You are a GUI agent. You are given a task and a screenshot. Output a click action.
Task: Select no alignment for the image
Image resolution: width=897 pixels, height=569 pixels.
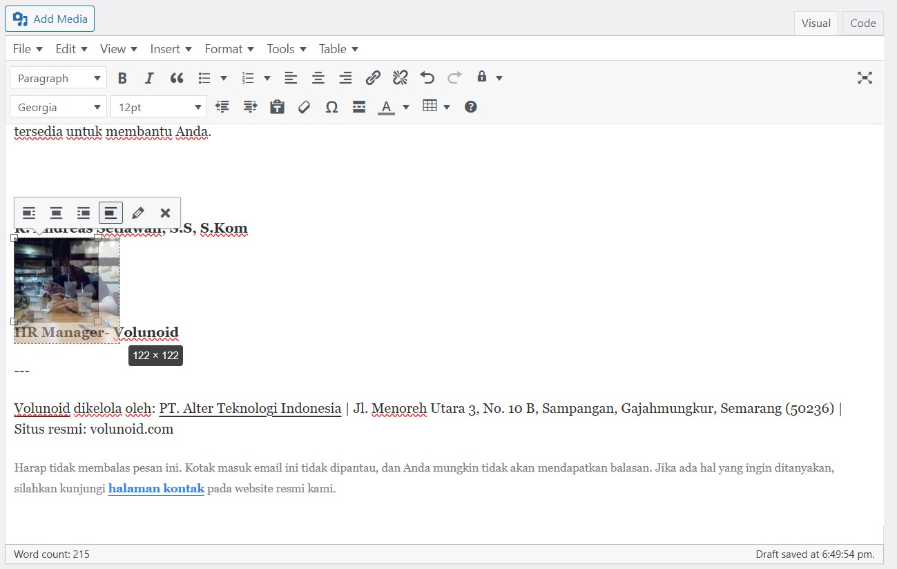pos(110,213)
